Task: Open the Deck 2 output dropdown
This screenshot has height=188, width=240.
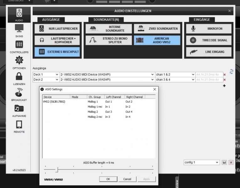Action: coord(46,80)
